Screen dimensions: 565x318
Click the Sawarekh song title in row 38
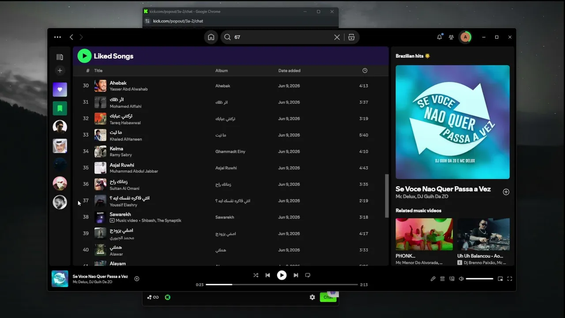tap(120, 214)
